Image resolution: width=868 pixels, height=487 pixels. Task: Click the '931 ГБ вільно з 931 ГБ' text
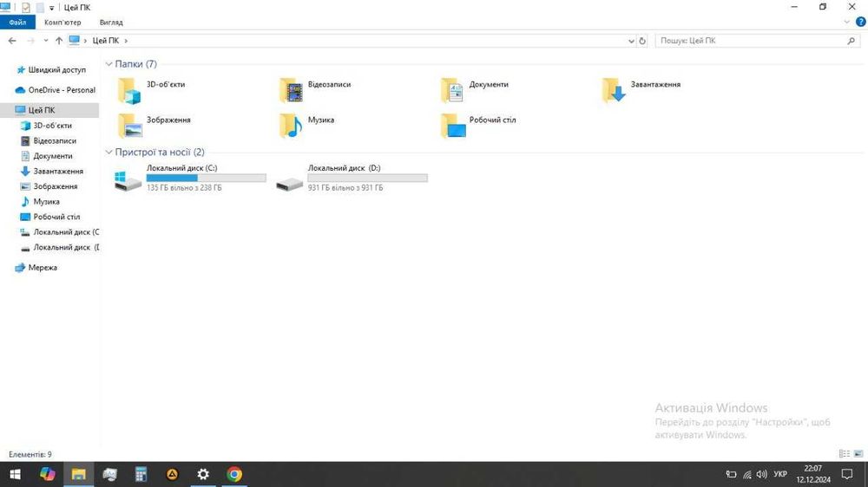tap(345, 188)
